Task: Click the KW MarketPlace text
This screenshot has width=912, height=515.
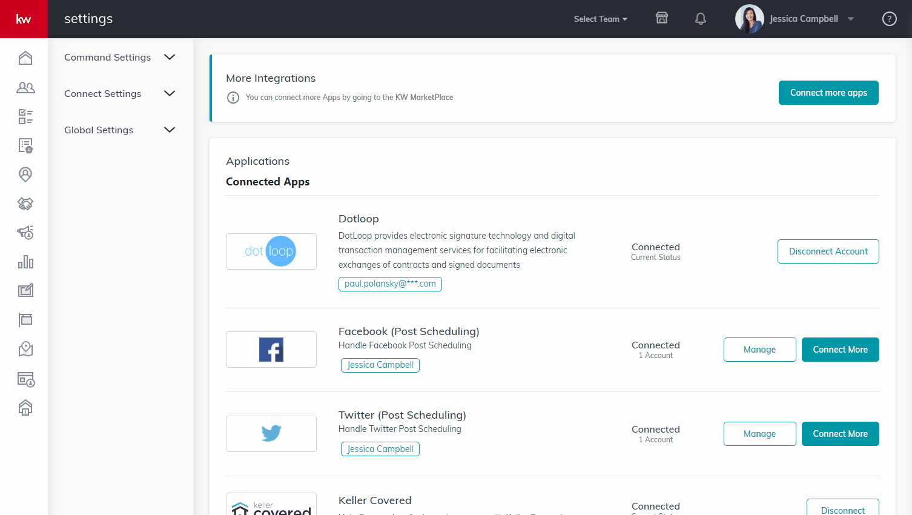Action: click(x=424, y=98)
